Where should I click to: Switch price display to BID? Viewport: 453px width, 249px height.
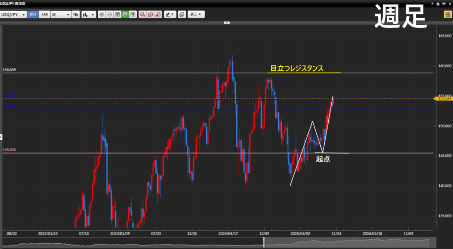pyautogui.click(x=33, y=15)
